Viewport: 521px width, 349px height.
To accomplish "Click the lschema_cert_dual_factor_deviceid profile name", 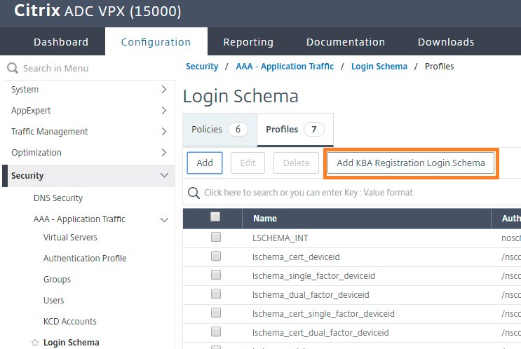I will point(320,333).
